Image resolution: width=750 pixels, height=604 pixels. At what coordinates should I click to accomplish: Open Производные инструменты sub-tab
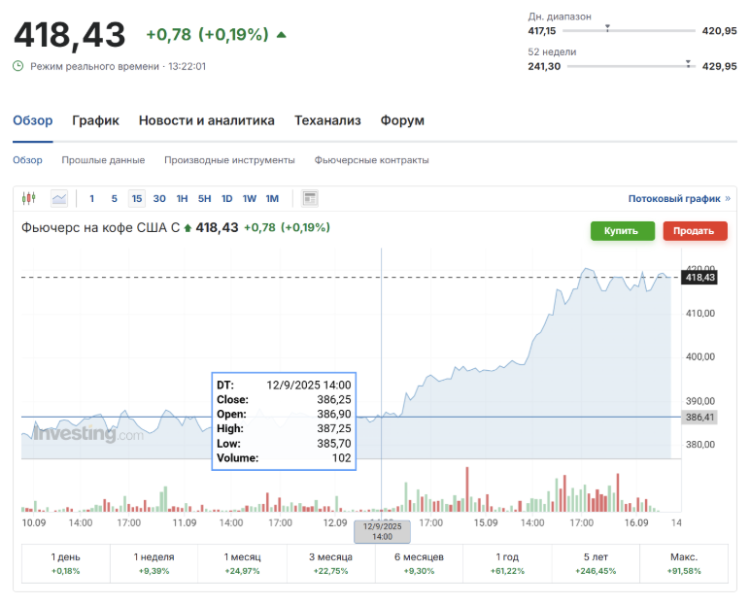229,160
